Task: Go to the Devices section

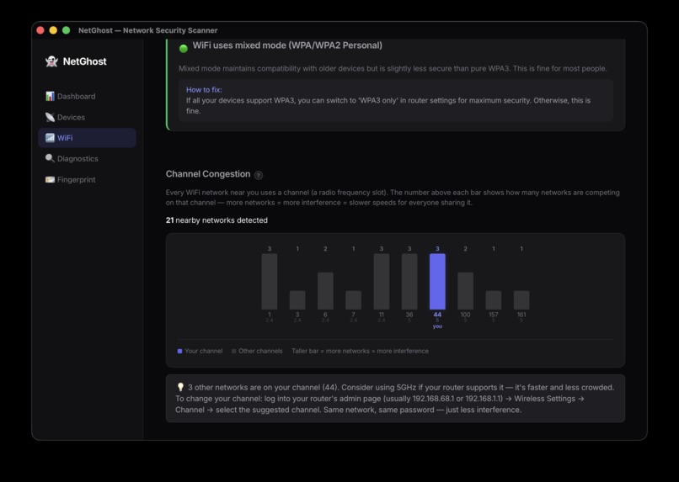Action: (87, 117)
